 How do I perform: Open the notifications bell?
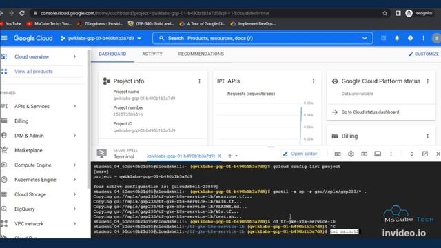point(397,38)
